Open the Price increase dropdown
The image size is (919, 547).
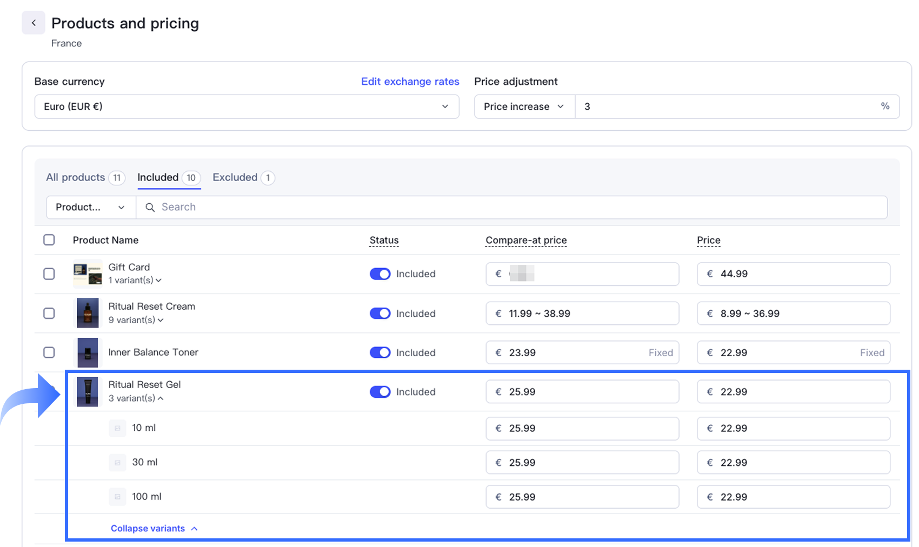click(524, 106)
